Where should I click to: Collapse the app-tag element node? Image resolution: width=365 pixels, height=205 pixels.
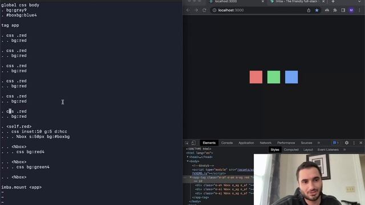(190, 177)
